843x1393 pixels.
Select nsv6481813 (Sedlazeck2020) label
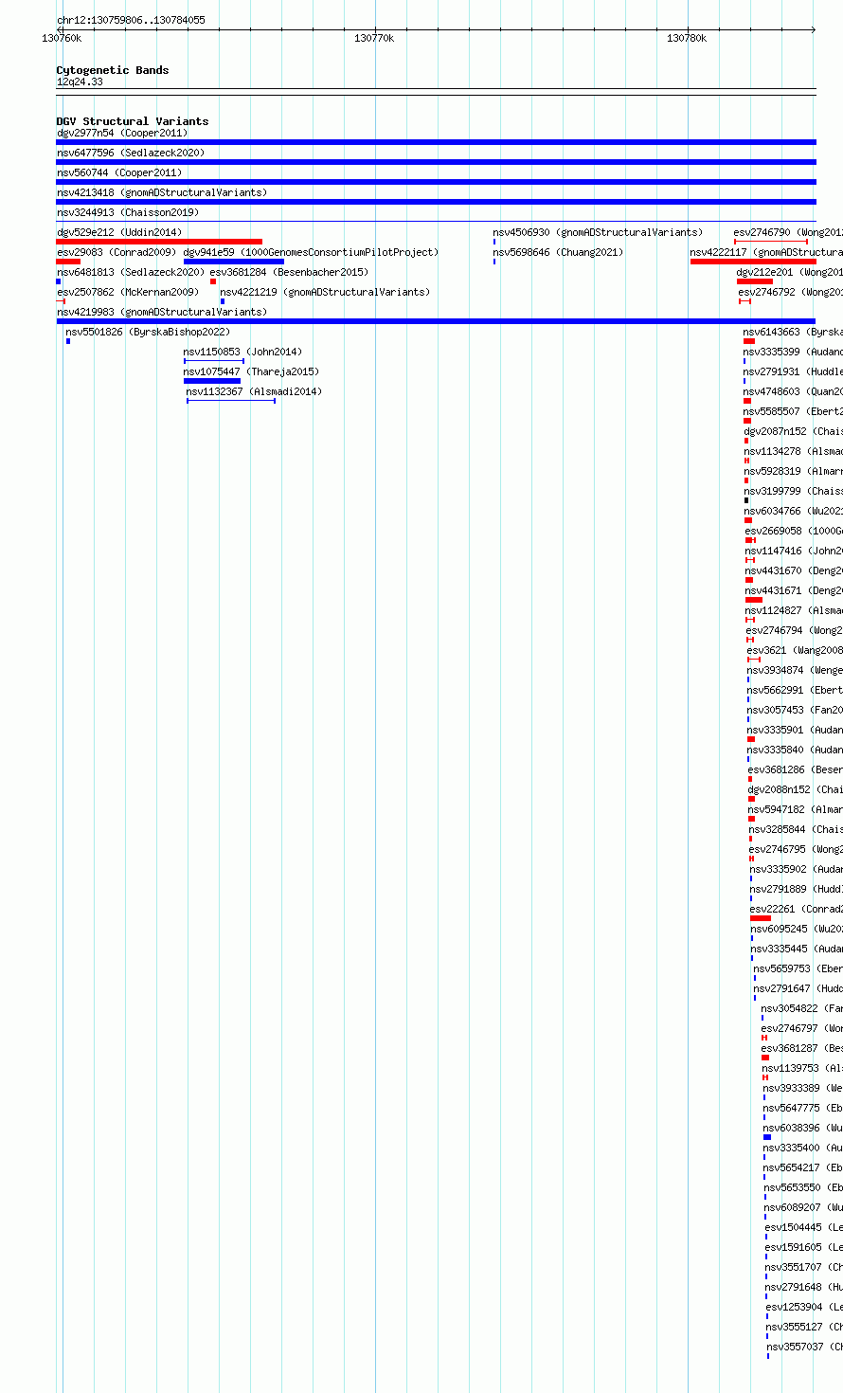pyautogui.click(x=131, y=272)
